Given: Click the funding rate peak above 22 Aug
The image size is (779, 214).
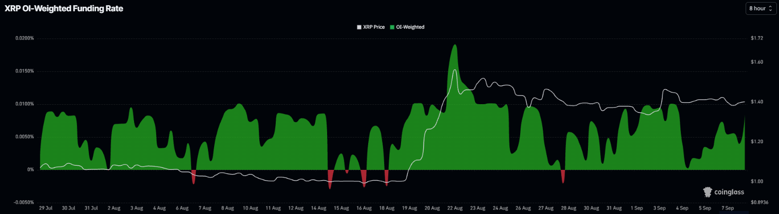Looking at the screenshot, I should coord(454,46).
